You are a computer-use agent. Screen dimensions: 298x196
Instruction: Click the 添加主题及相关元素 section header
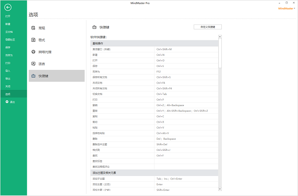pyautogui.click(x=104, y=173)
